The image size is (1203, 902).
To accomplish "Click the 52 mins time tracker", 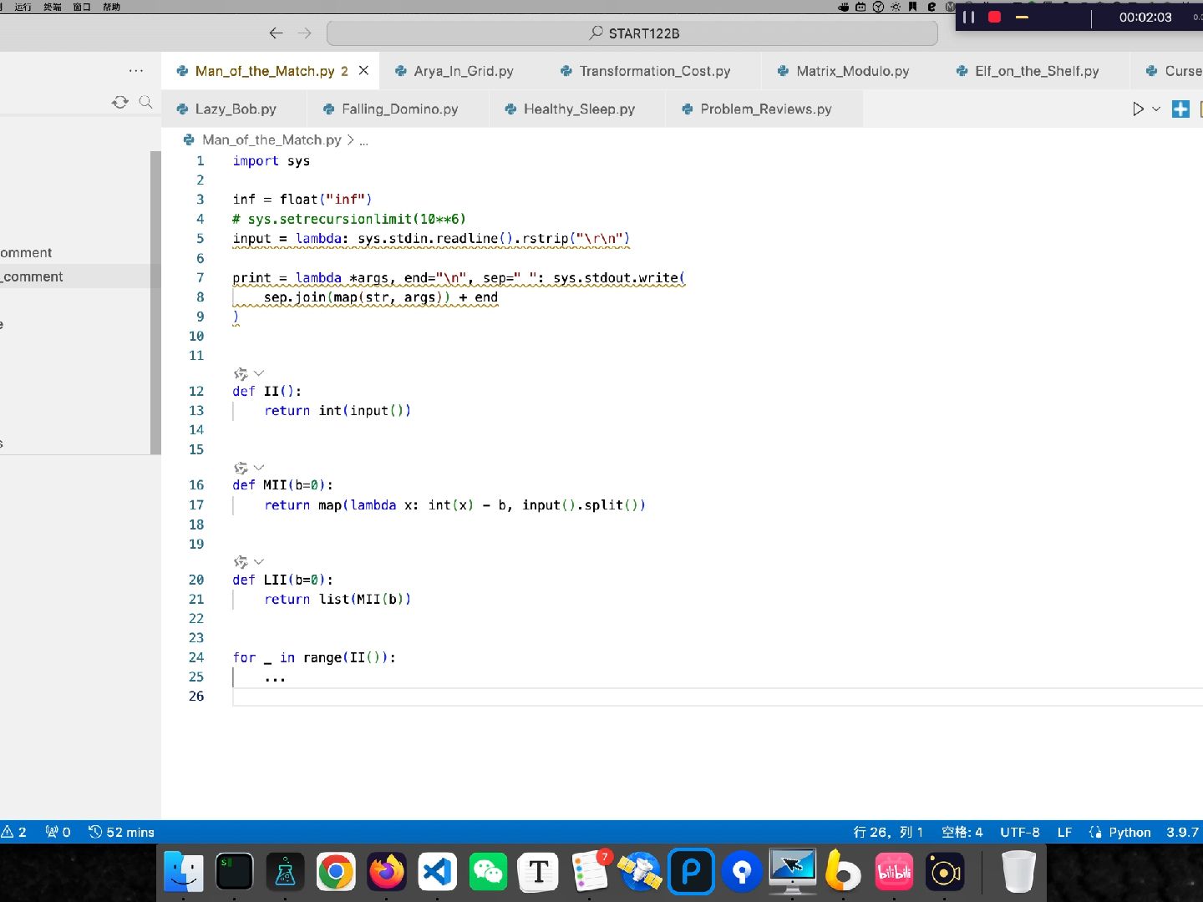I will pyautogui.click(x=122, y=832).
